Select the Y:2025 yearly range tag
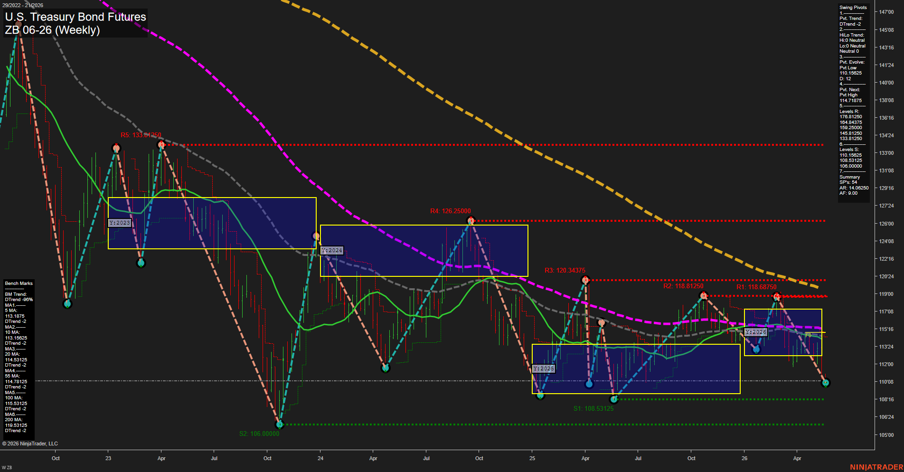Screen dimensions: 904x472 point(544,368)
